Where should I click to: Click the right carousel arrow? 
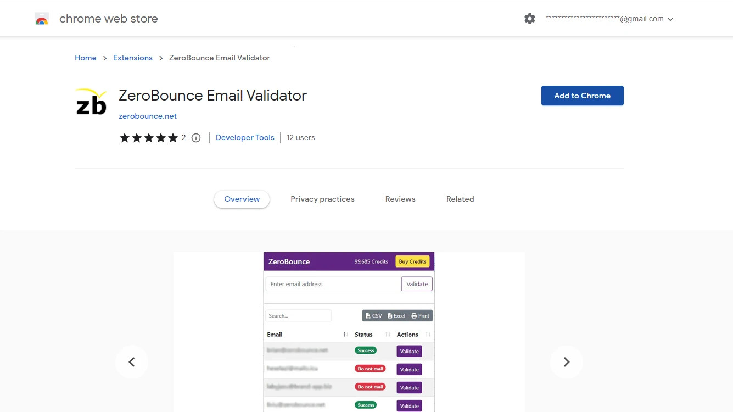point(566,361)
